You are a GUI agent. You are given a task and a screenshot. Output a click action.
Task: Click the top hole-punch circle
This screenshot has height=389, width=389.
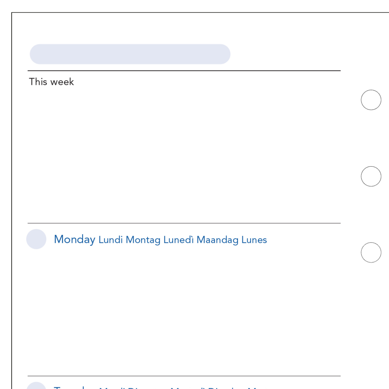tap(371, 100)
